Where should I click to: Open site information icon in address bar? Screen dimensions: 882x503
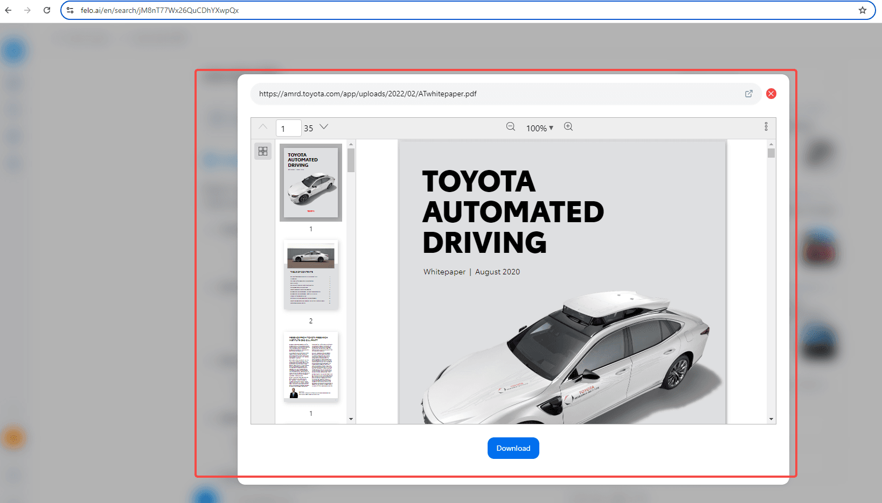pyautogui.click(x=70, y=10)
